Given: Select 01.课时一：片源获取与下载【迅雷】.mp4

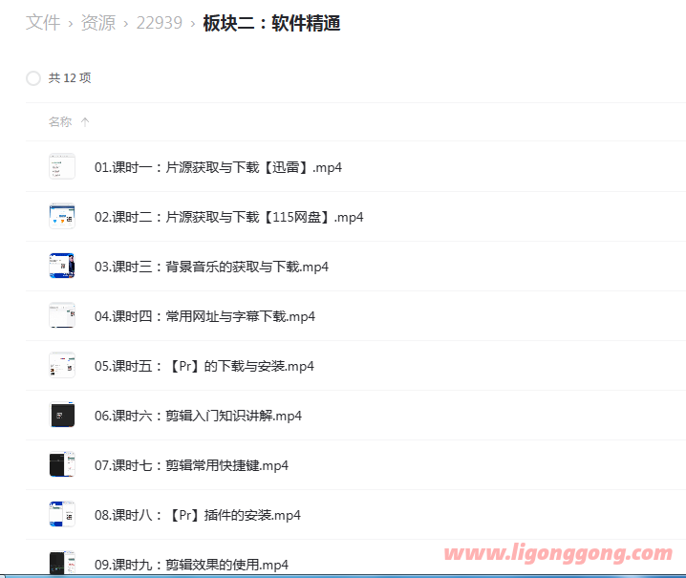Looking at the screenshot, I should [x=218, y=167].
